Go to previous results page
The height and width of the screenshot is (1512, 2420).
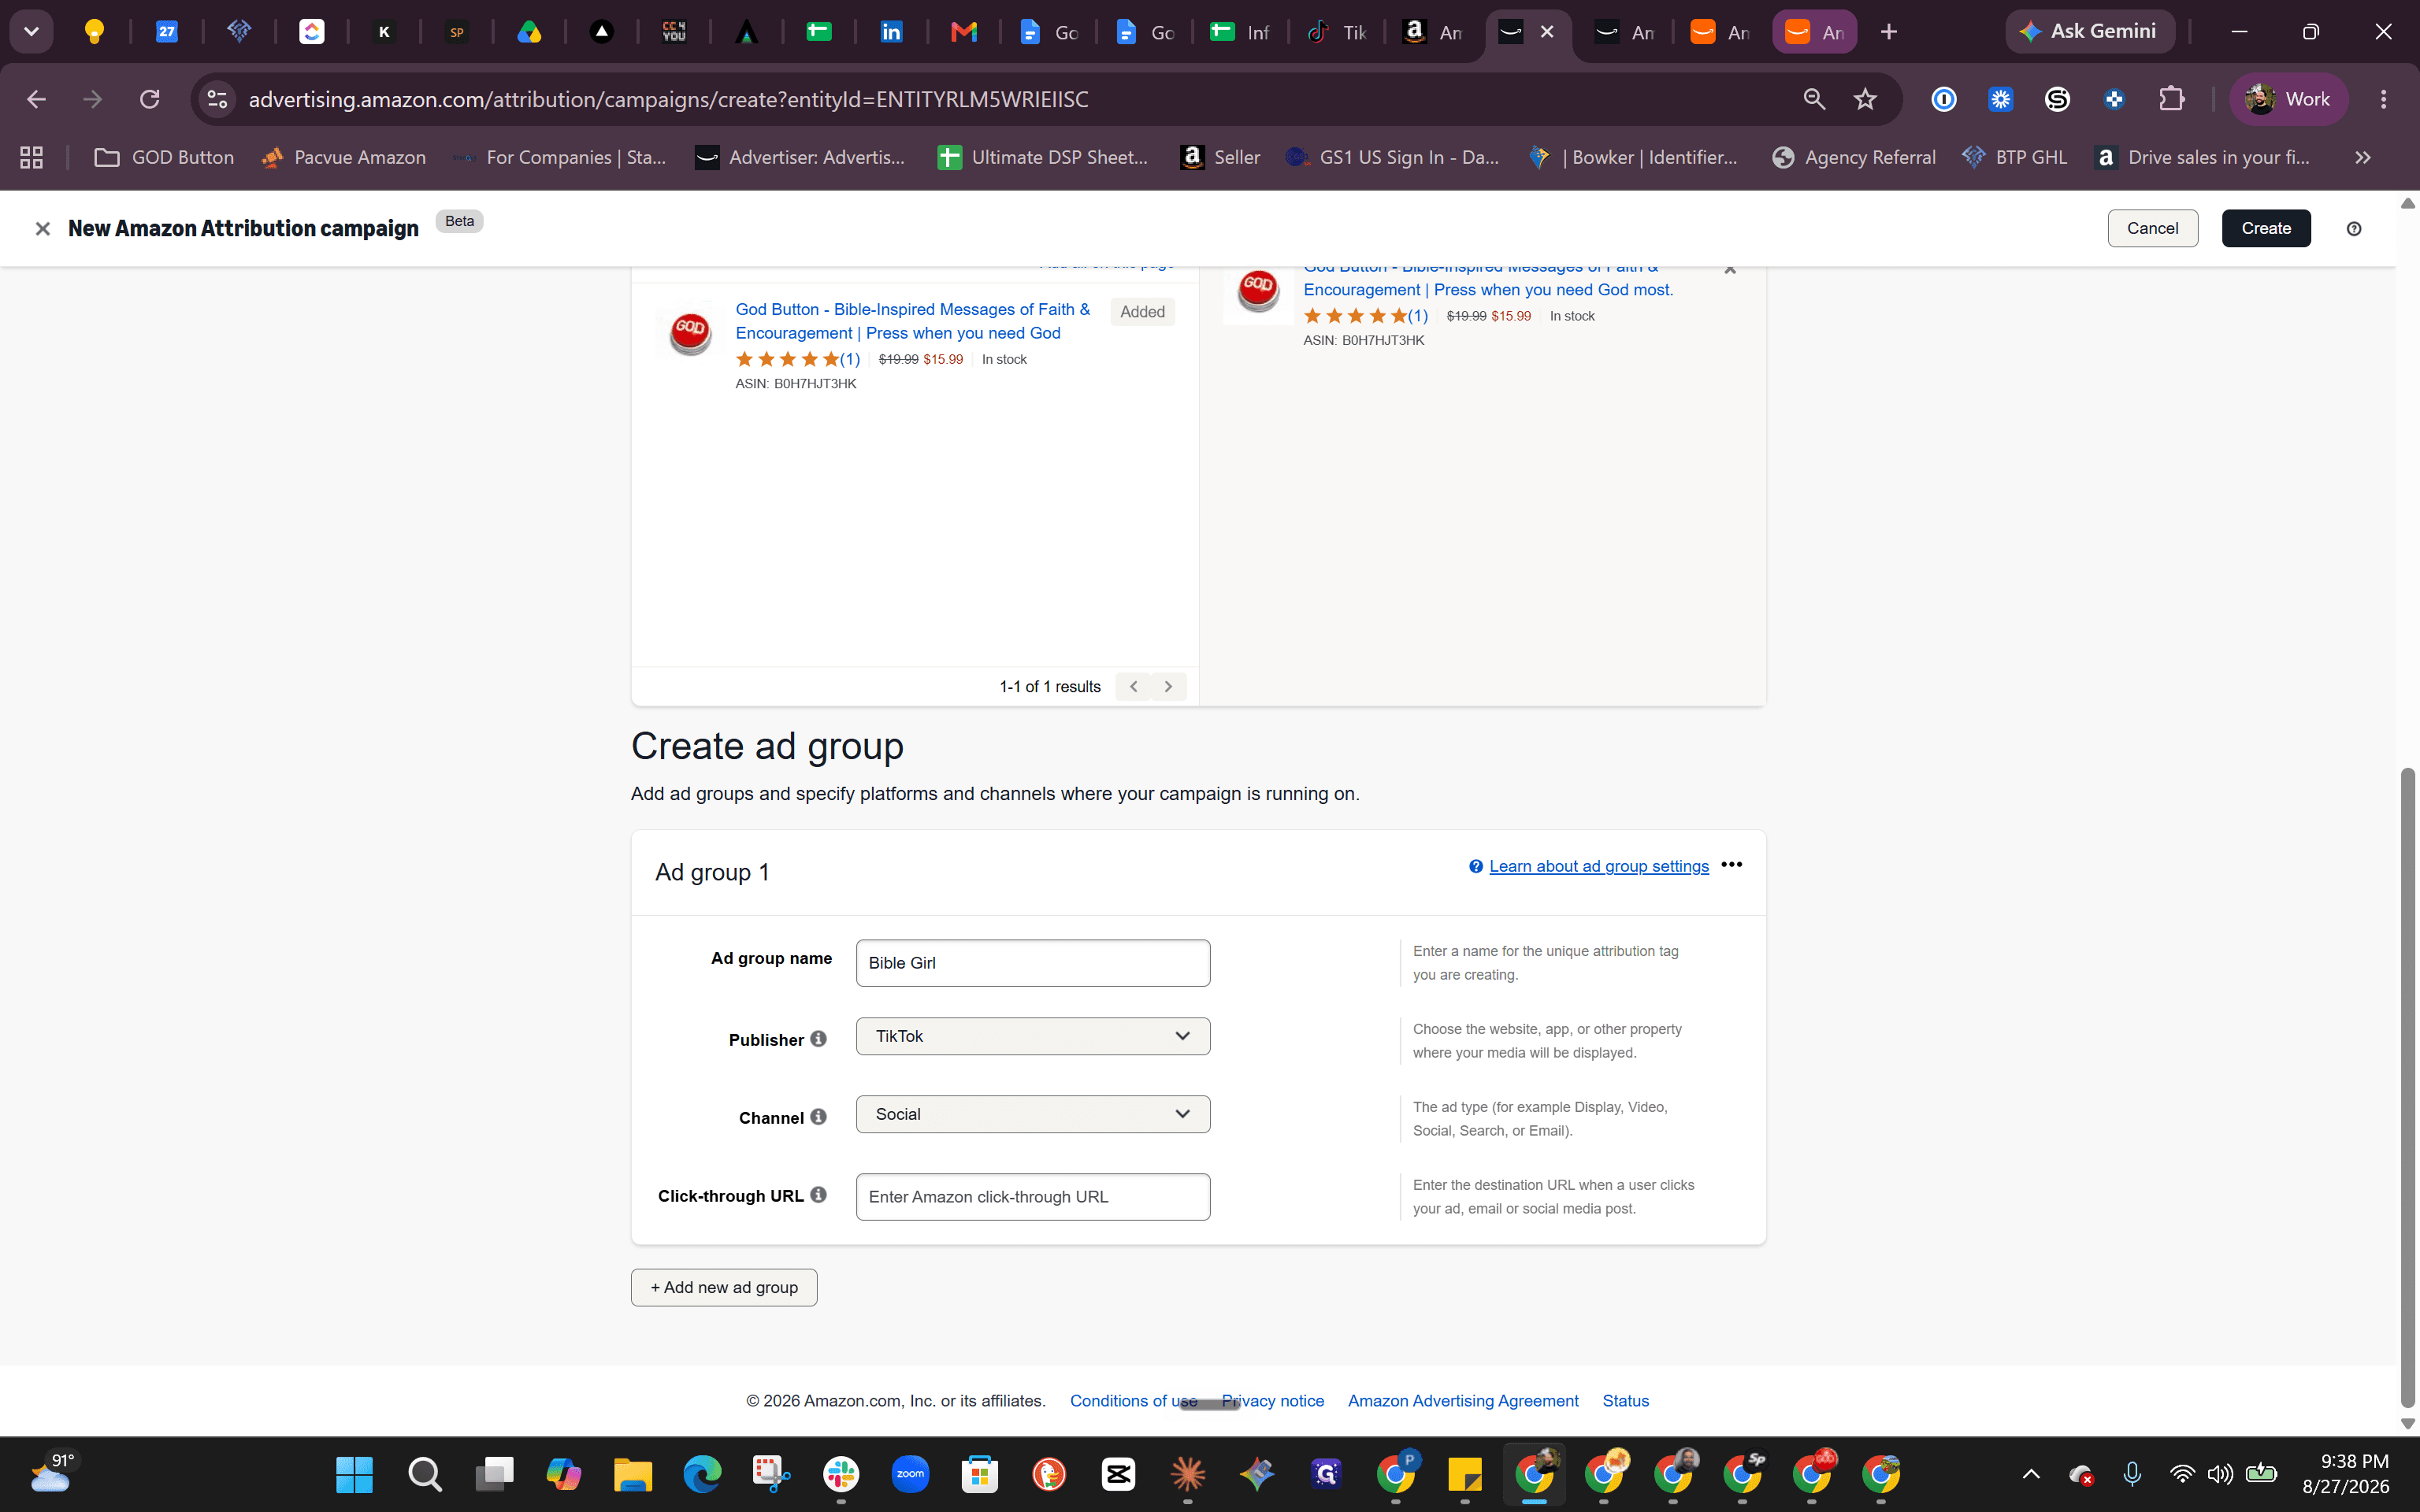tap(1133, 687)
